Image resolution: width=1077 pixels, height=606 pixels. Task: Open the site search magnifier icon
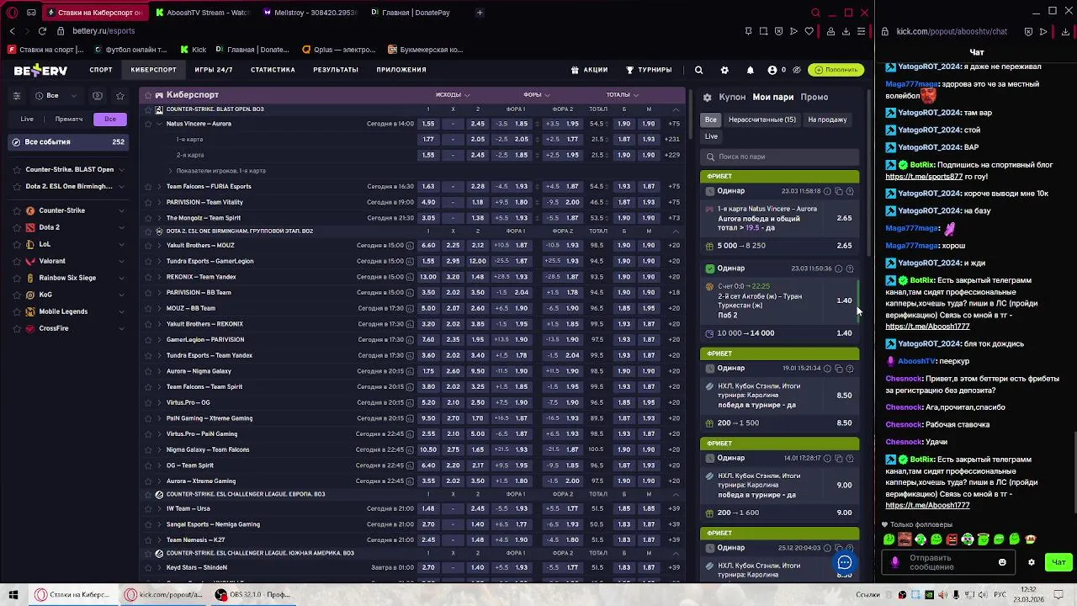(698, 70)
